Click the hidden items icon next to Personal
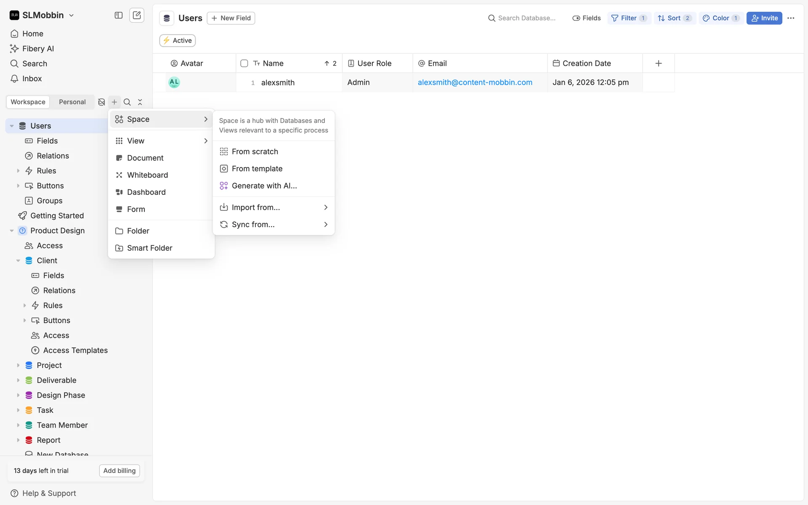Viewport: 808px width, 505px height. pos(101,102)
